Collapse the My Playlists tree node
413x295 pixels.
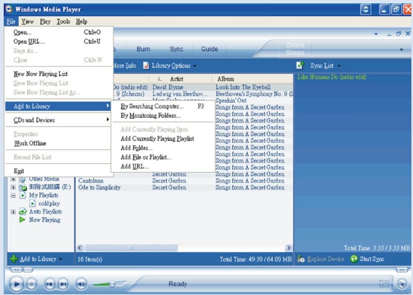[13, 195]
